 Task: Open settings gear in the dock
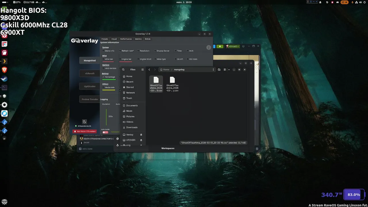pyautogui.click(x=4, y=105)
